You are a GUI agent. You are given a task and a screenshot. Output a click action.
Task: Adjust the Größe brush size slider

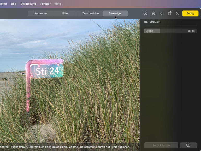tap(170, 31)
